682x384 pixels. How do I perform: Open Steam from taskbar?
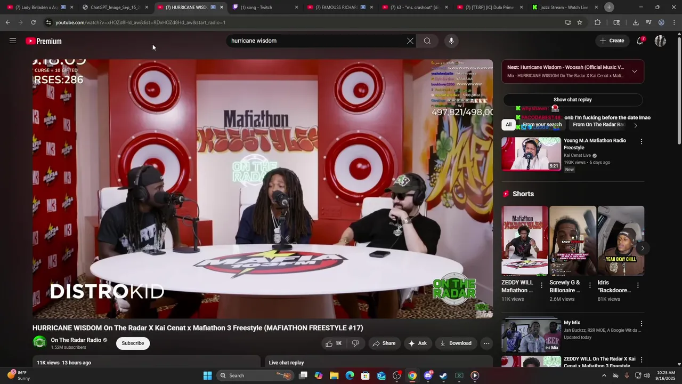coord(443,375)
